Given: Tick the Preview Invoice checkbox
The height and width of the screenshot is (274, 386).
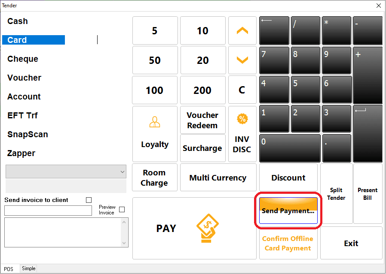Looking at the screenshot, I should coord(122,210).
